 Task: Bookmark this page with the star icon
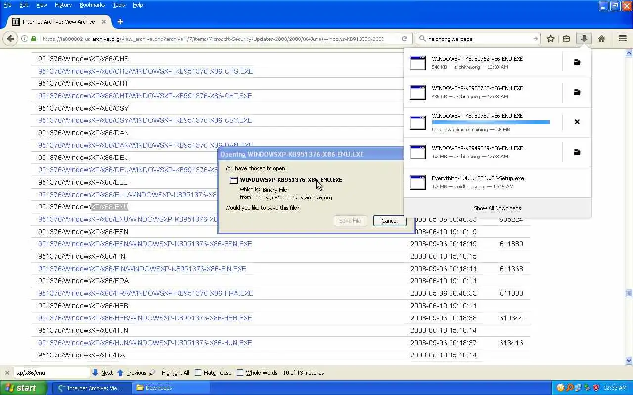click(550, 39)
